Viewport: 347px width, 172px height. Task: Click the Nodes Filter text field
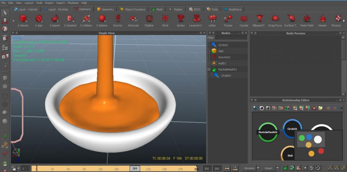[231, 38]
